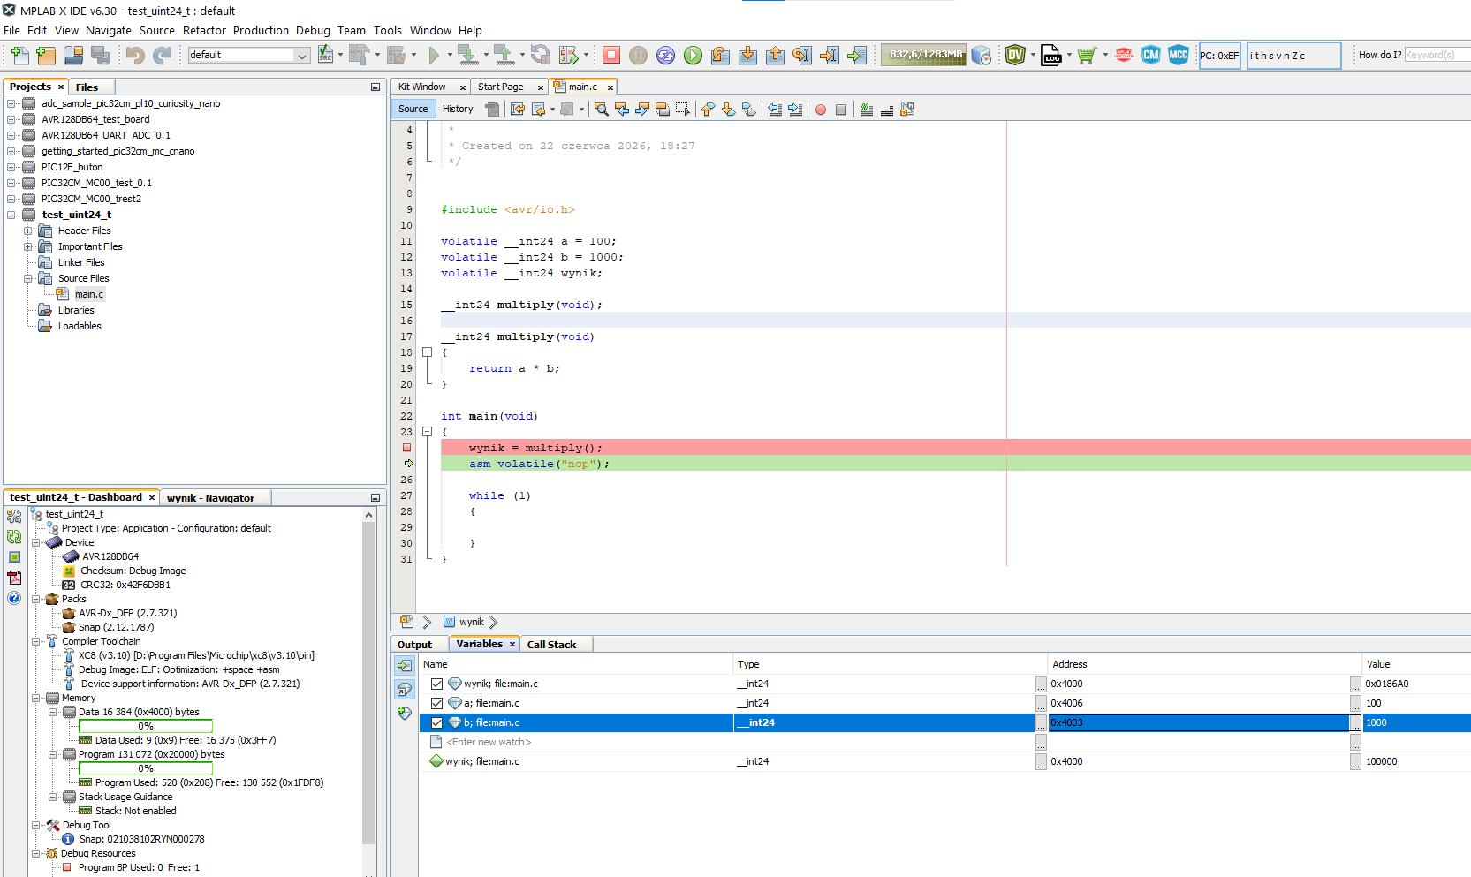Click the New Project toolbar icon

coord(46,55)
